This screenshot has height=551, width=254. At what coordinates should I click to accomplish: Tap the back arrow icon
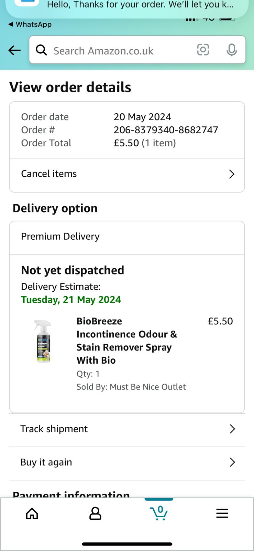coord(14,50)
